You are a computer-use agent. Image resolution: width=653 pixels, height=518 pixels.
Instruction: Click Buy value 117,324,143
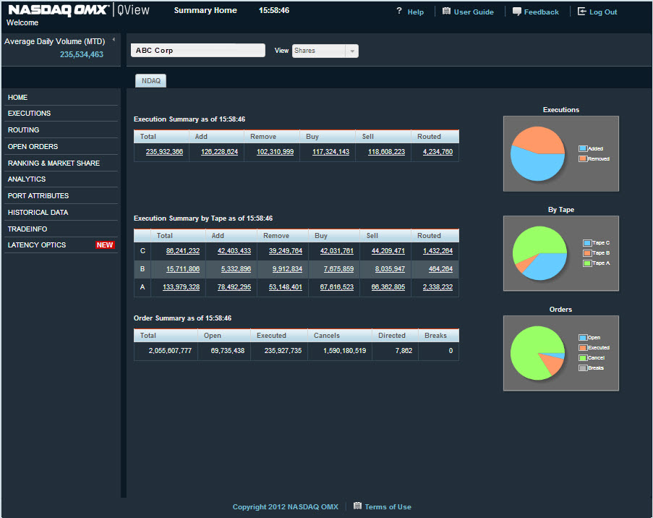[x=330, y=152]
